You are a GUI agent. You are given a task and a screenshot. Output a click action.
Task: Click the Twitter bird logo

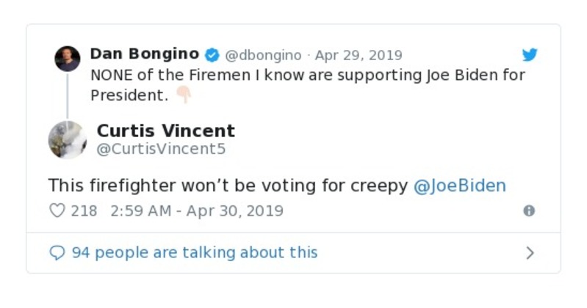530,55
